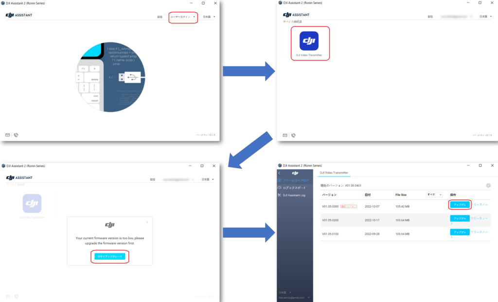Open the すべて filter dropdown in firmware list
This screenshot has width=498, height=302.
click(x=434, y=195)
